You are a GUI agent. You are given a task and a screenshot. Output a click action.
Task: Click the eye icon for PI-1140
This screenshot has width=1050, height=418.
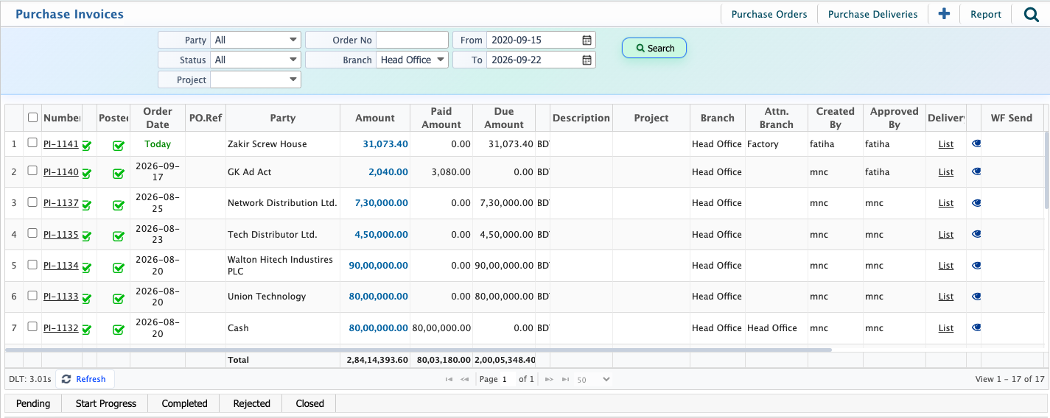pos(976,171)
